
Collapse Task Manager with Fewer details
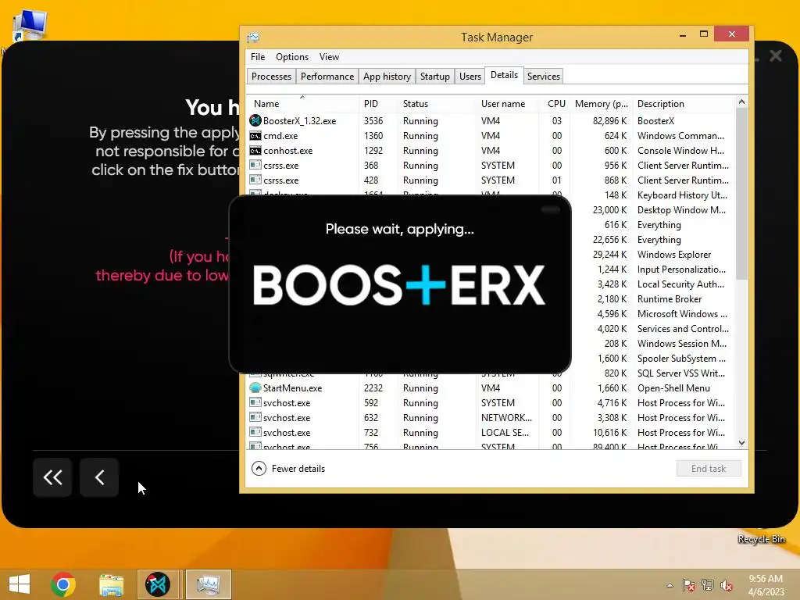coord(288,469)
